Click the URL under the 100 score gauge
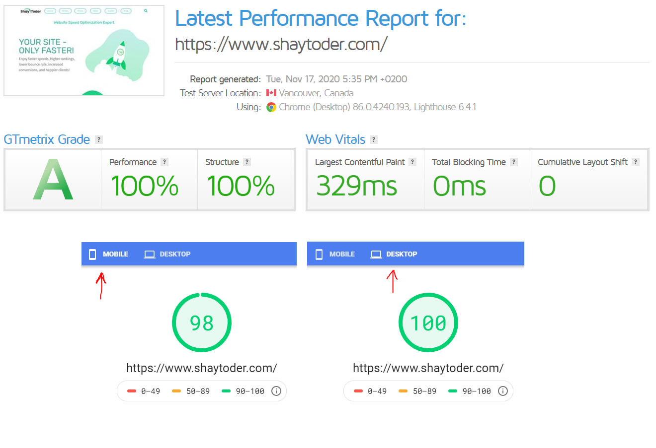 [x=428, y=368]
